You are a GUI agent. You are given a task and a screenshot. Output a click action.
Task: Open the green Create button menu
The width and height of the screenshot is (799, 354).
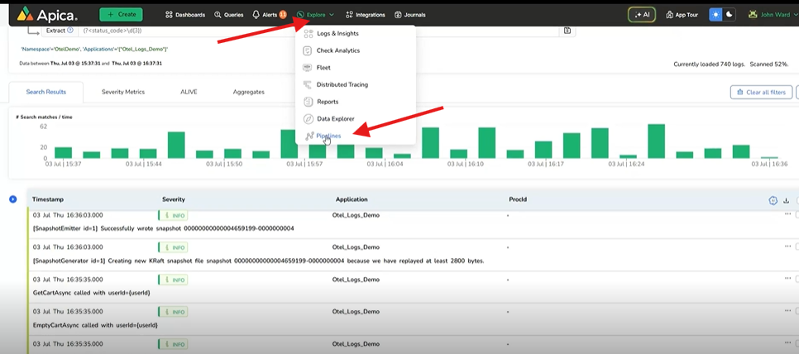(x=121, y=15)
